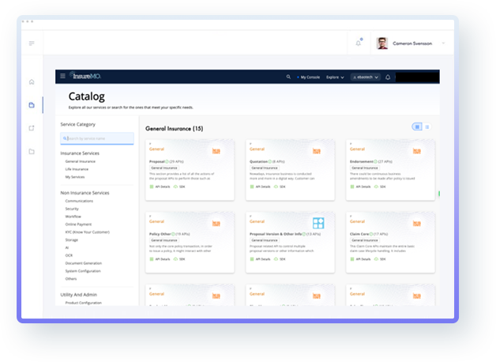Open the outer sidebar hamburger menu

point(32,43)
